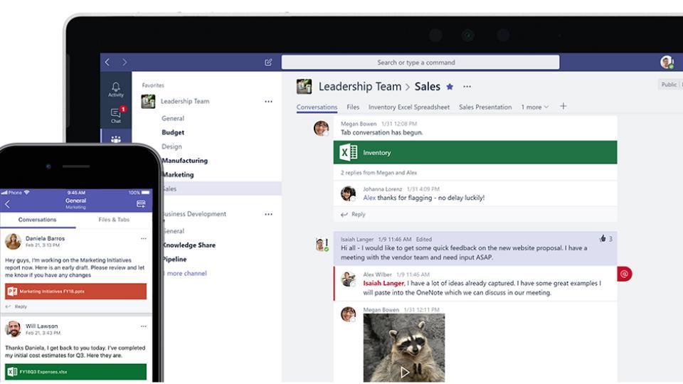Tap back arrow on phone General header

[x=7, y=204]
